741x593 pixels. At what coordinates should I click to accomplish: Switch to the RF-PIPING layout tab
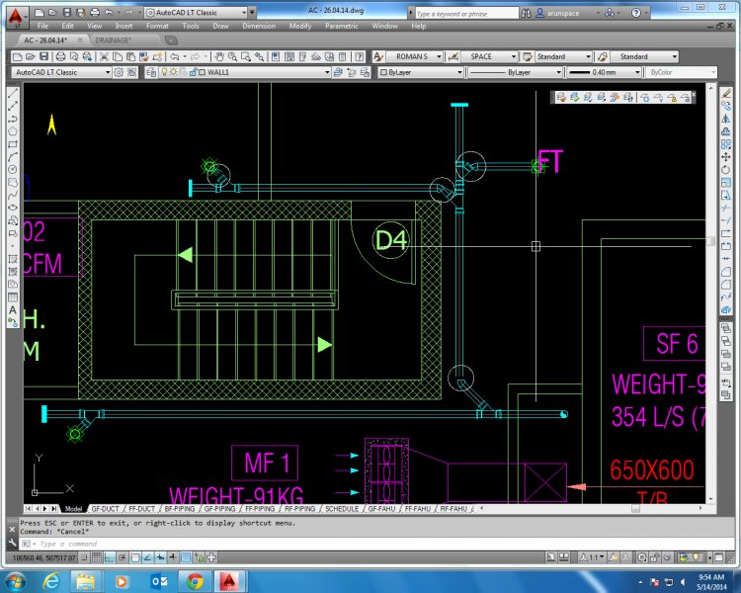click(x=299, y=509)
